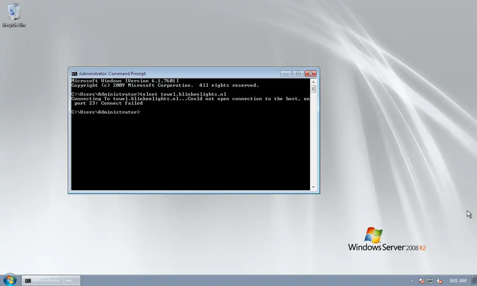The width and height of the screenshot is (477, 286).
Task: Click Command Prompt scrollbar down arrow
Action: (x=313, y=187)
